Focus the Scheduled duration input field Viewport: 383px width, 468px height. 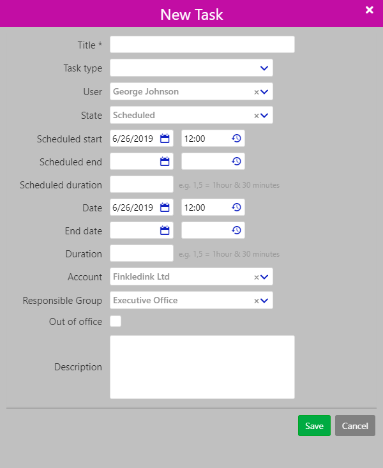tap(141, 185)
